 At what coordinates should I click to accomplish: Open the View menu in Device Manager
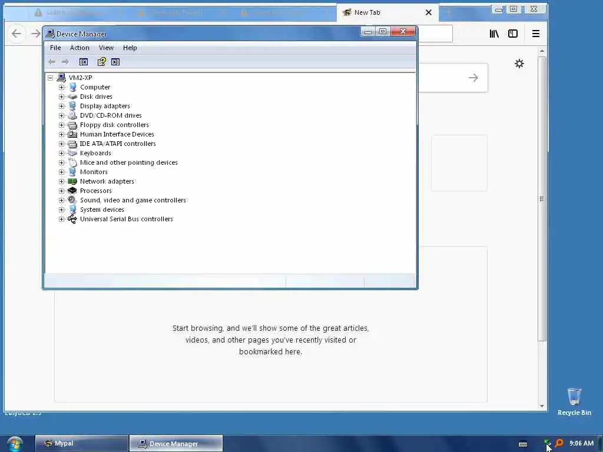coord(106,48)
